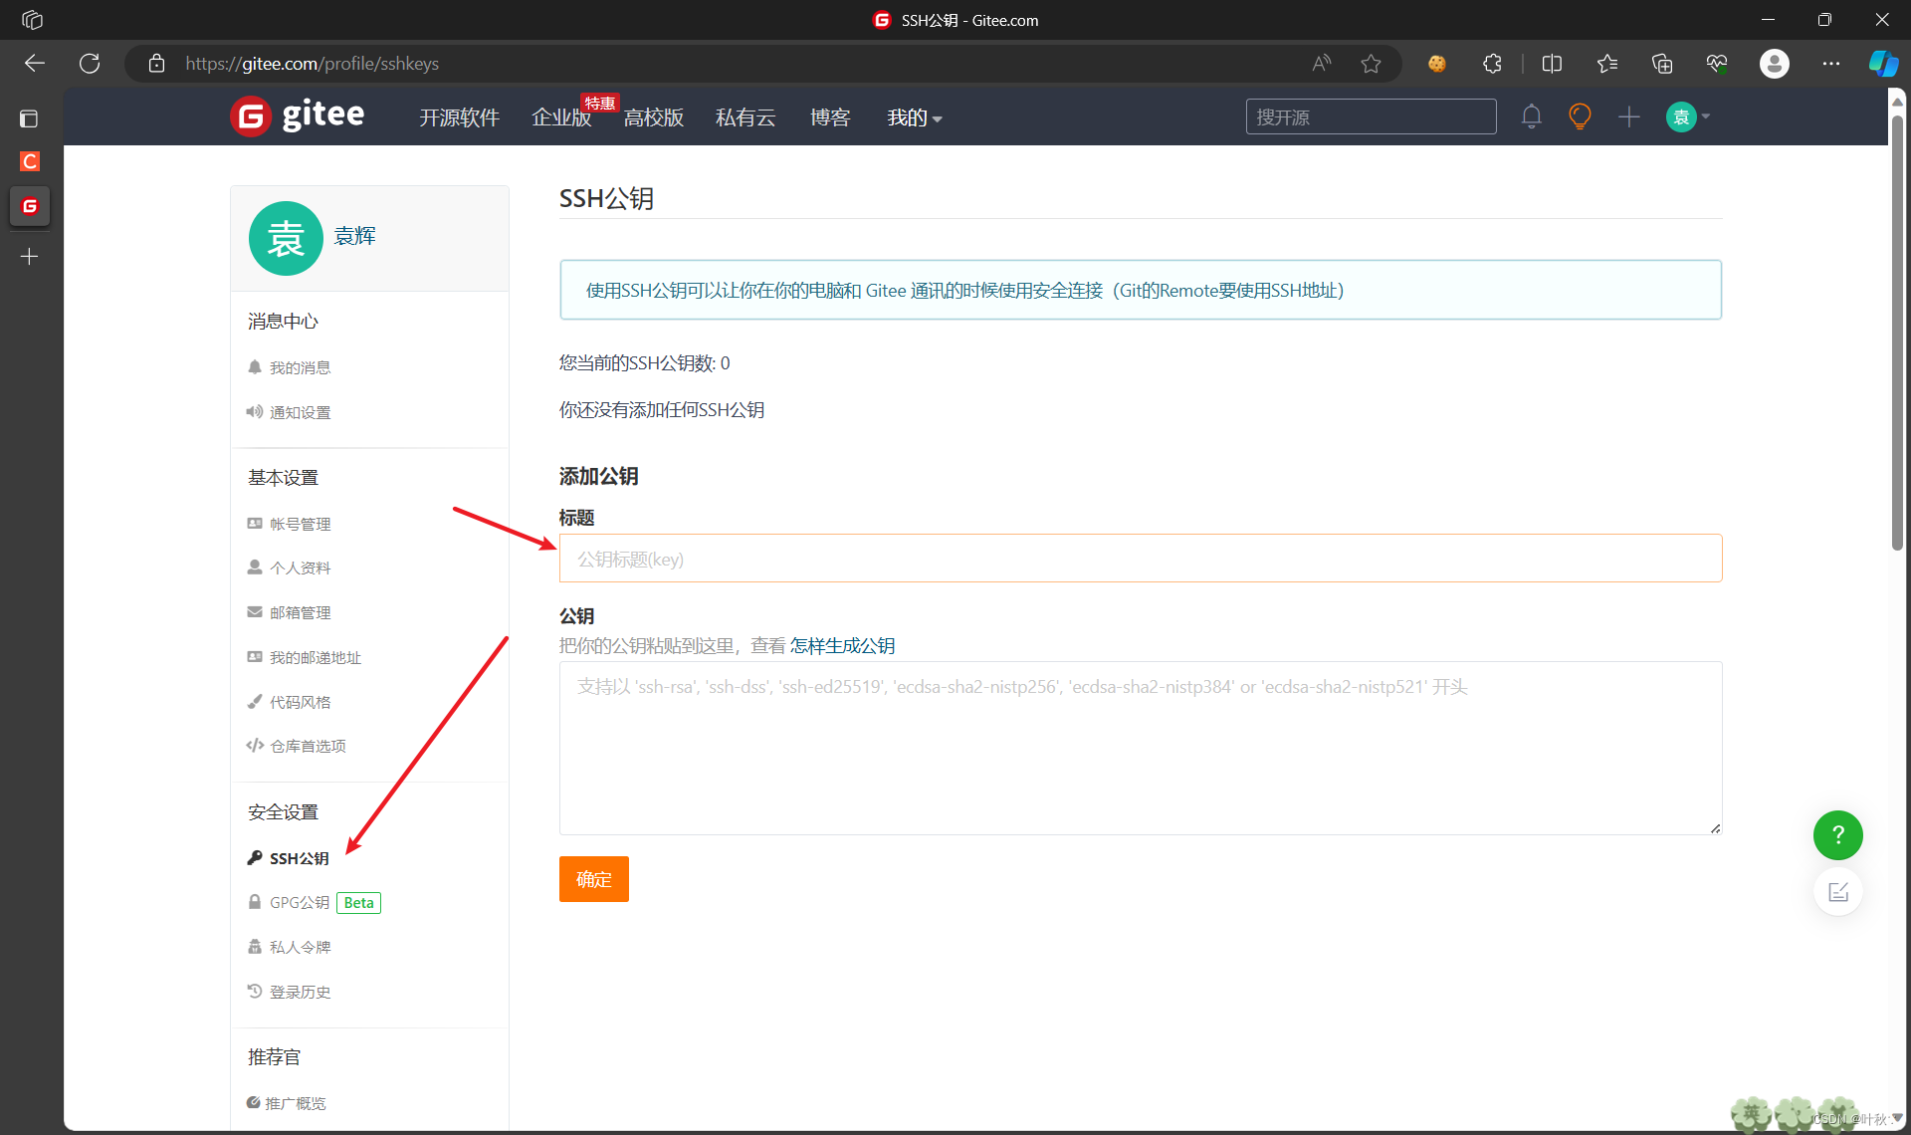Open Copilot icon in browser toolbar
The image size is (1911, 1135).
click(1882, 64)
